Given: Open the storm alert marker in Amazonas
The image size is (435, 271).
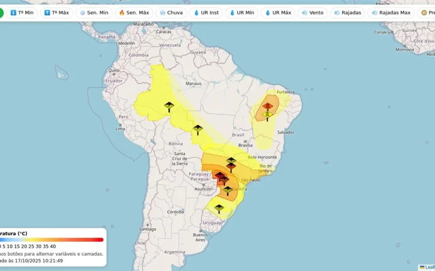Looking at the screenshot, I should pos(169,107).
